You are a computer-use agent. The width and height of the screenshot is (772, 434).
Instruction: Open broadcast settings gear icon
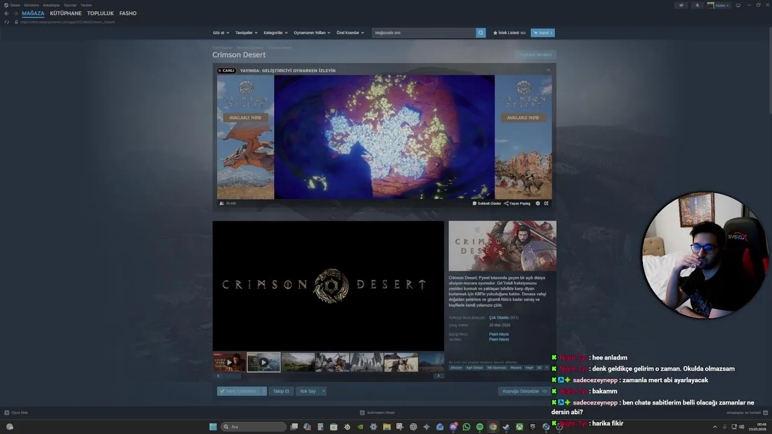pos(538,203)
